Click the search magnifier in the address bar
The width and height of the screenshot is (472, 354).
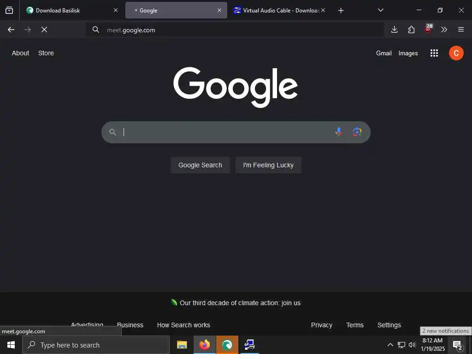point(96,29)
